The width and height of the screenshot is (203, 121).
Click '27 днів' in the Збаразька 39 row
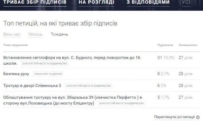click(185, 97)
